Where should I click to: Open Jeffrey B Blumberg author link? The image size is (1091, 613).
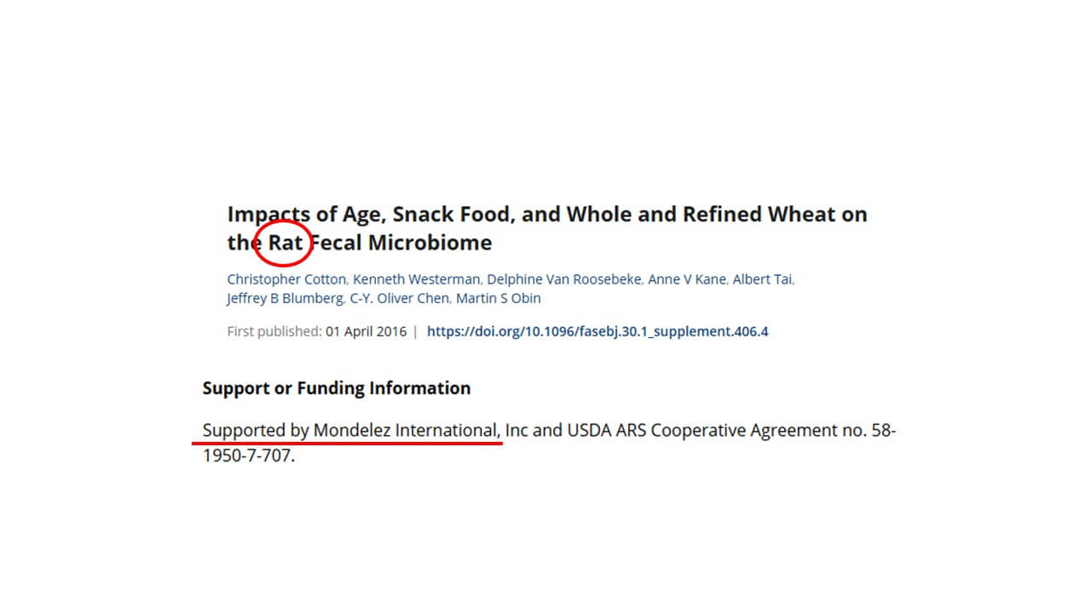coord(285,298)
